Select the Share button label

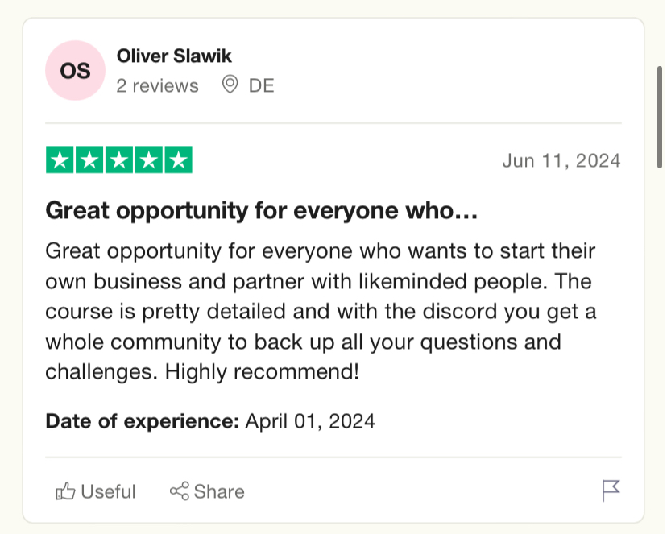[x=219, y=492]
